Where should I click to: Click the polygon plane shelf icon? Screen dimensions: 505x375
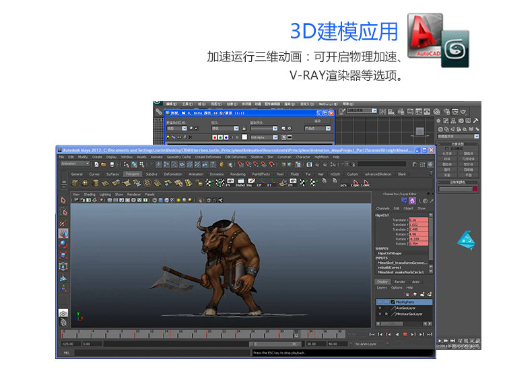click(x=106, y=183)
